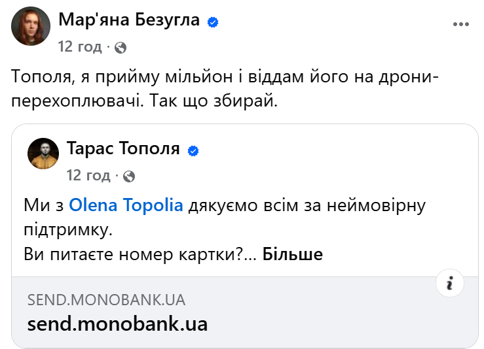
Task: Open Тарас Тополя's profile name link
Action: pyautogui.click(x=123, y=149)
